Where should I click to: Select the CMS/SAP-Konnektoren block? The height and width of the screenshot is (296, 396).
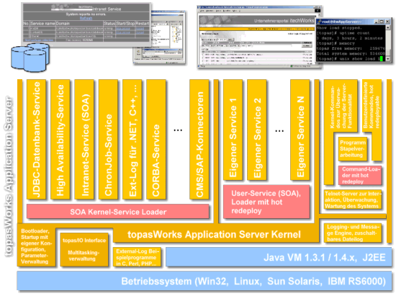(199, 139)
